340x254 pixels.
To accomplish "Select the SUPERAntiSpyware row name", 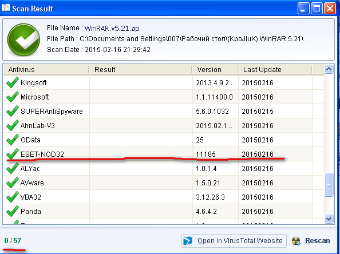I will click(52, 111).
